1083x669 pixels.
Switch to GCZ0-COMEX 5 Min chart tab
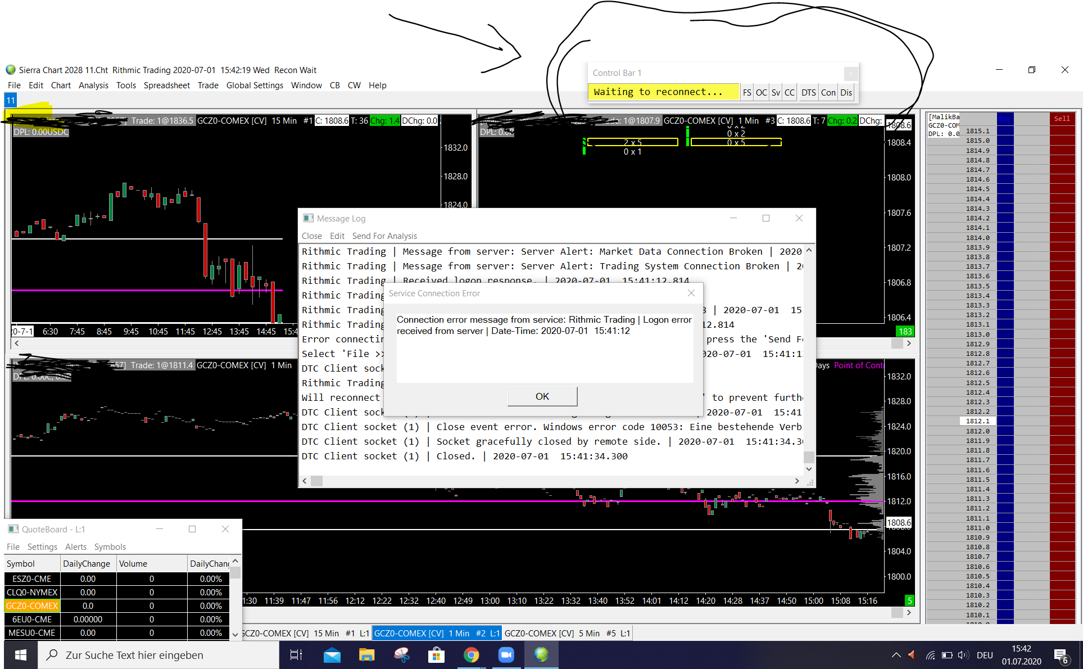[x=567, y=633]
